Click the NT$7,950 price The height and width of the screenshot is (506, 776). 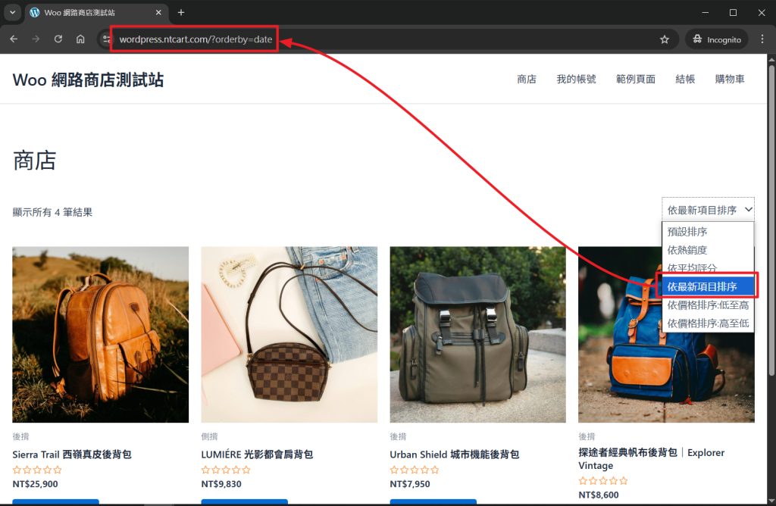point(410,484)
